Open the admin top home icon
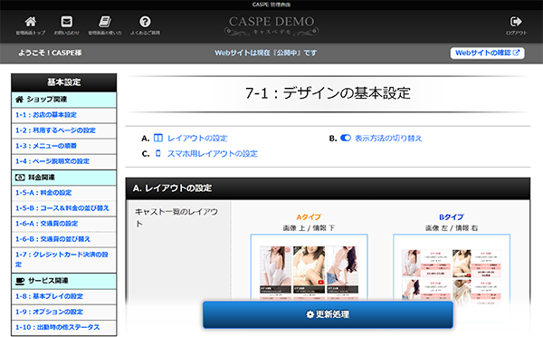The image size is (543, 337). coord(31,22)
